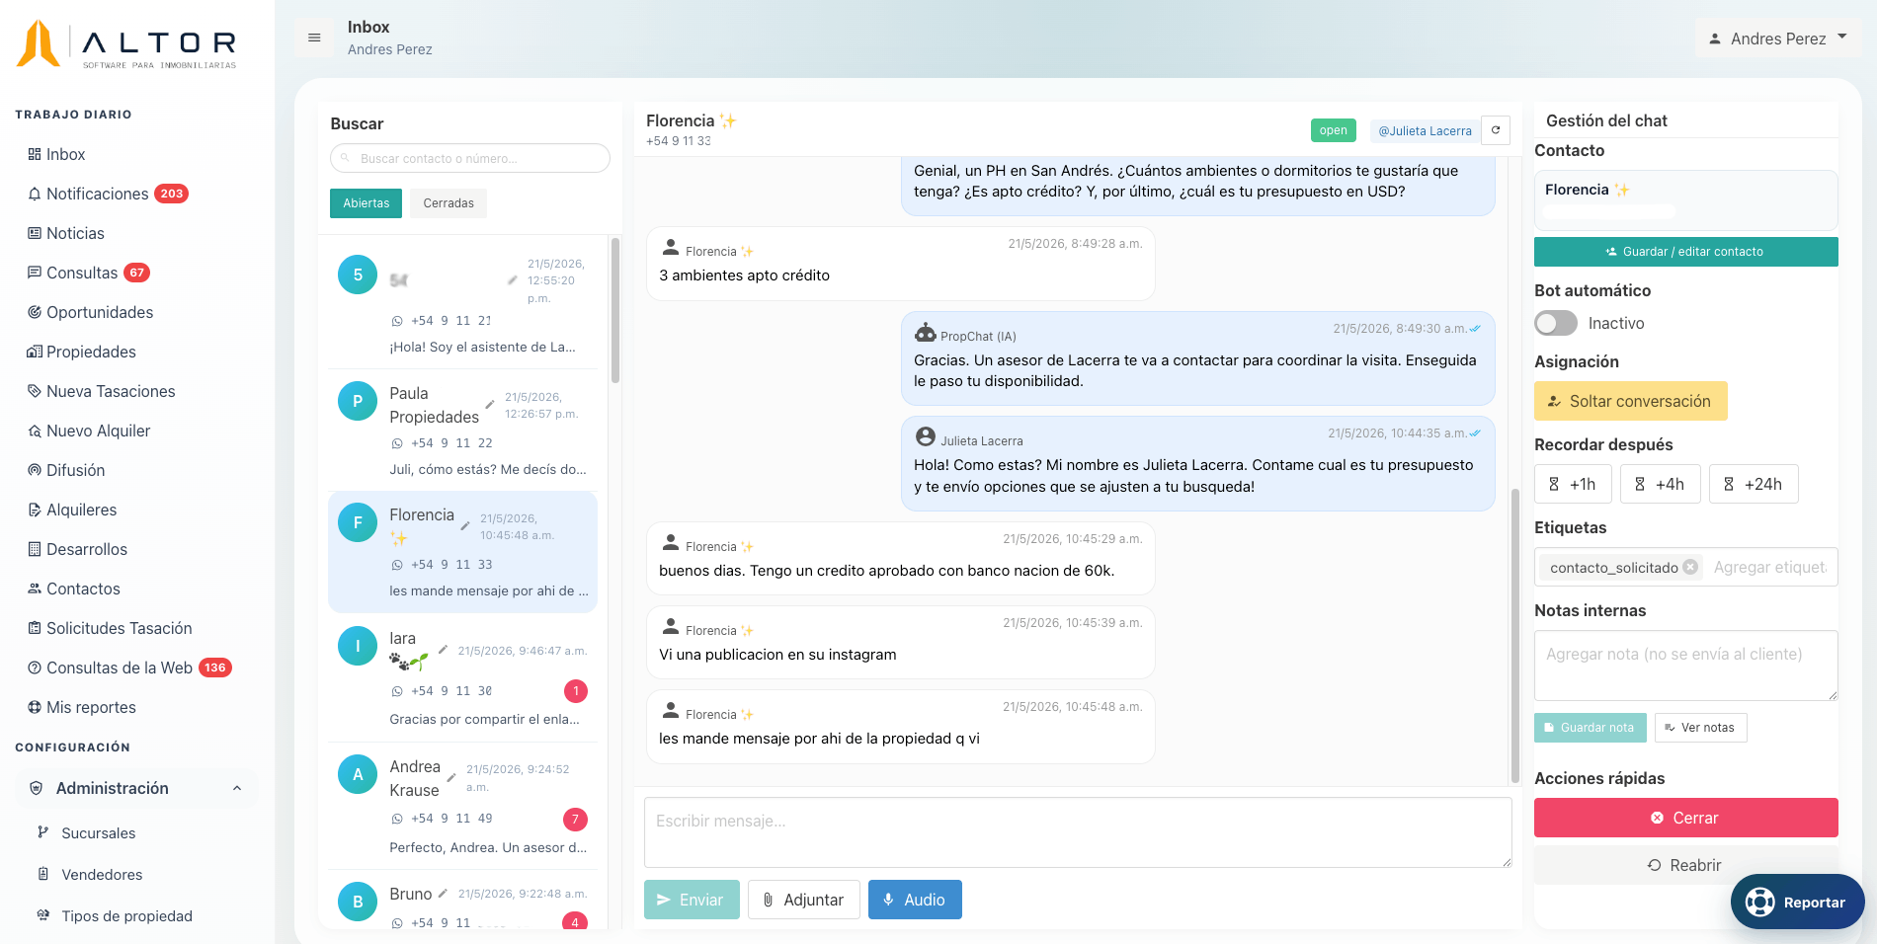Image resolution: width=1877 pixels, height=944 pixels.
Task: Click the Ver notas button
Action: click(x=1701, y=728)
